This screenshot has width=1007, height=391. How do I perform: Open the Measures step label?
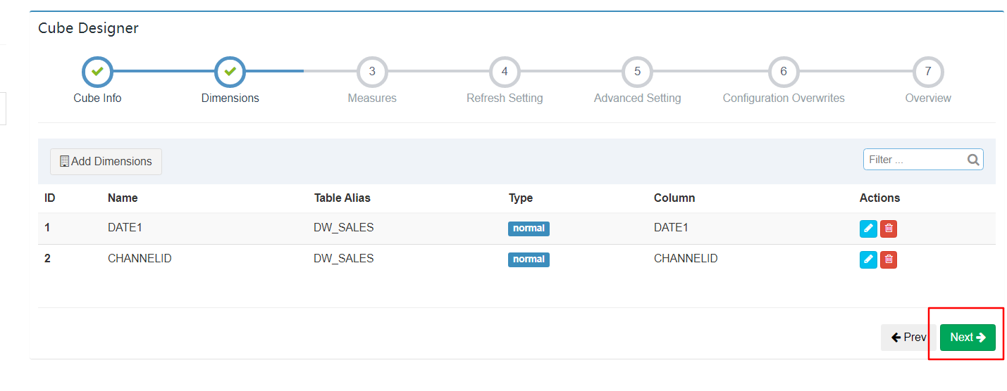coord(372,98)
